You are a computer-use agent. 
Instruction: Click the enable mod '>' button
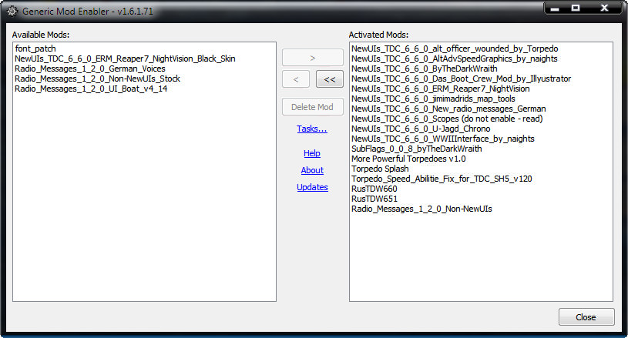point(312,58)
